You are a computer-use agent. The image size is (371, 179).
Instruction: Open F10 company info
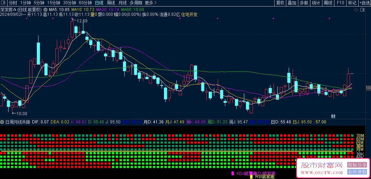340,3
